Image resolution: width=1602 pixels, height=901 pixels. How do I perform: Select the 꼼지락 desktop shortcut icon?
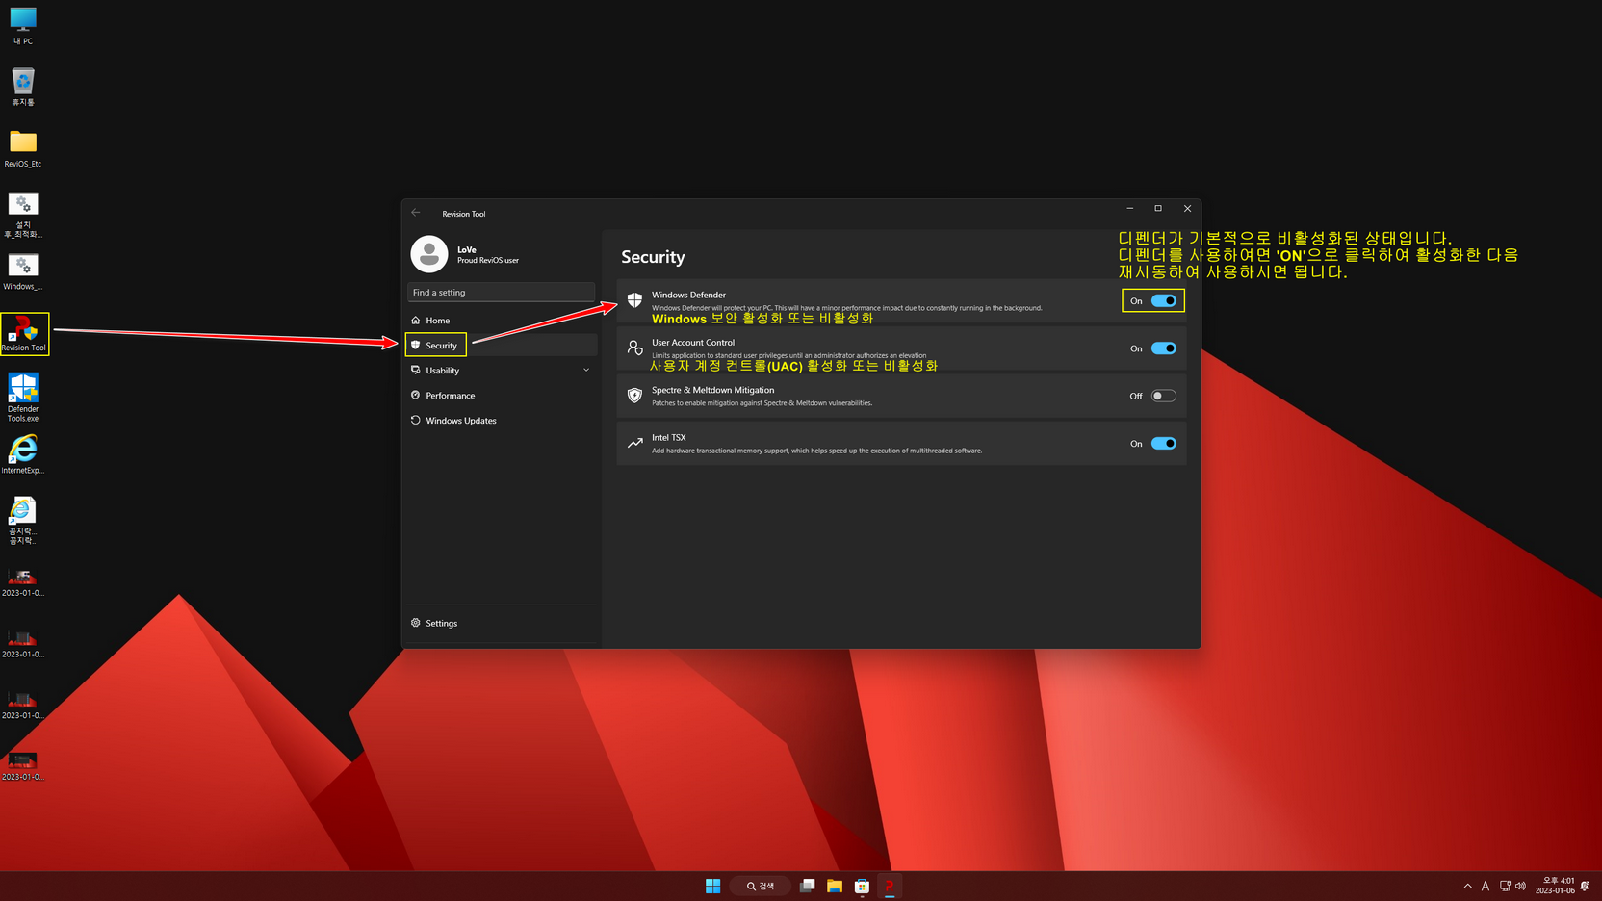pos(22,520)
